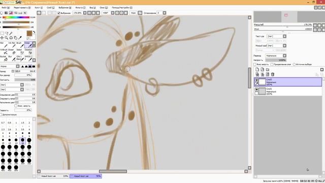Select the rotate canvas tool
This screenshot has height=183, width=325.
coord(11,38)
